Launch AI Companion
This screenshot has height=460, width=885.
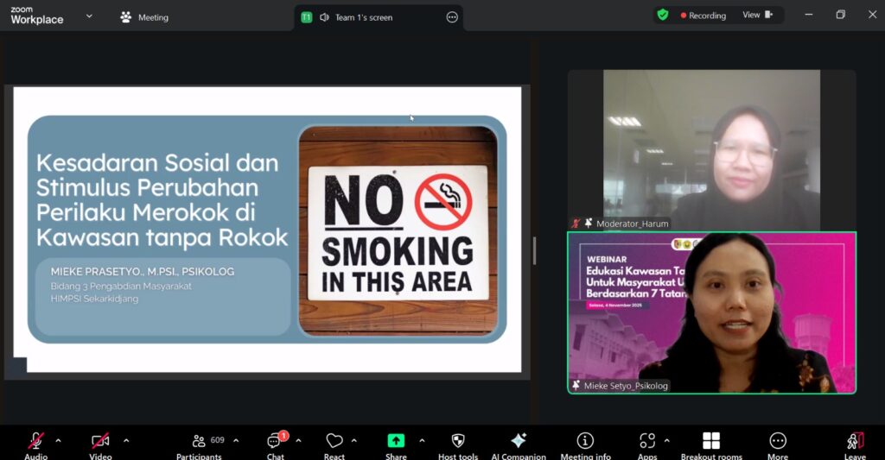tap(519, 442)
